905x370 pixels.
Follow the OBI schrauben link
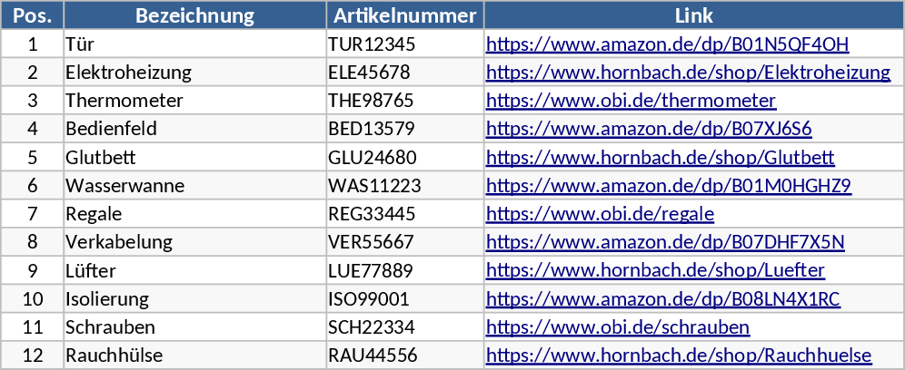point(618,327)
